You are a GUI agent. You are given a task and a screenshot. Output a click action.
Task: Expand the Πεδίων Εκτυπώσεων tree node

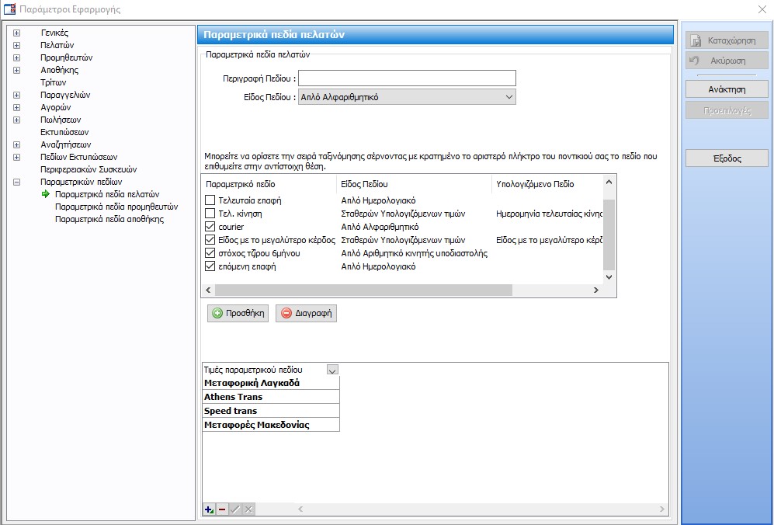click(x=17, y=157)
